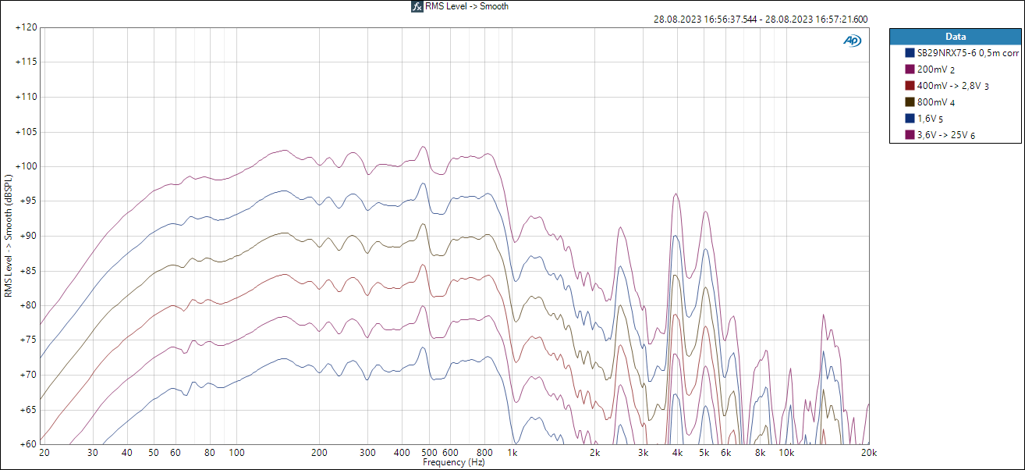
Task: Click the 1k label on the frequency axis
Action: [512, 453]
